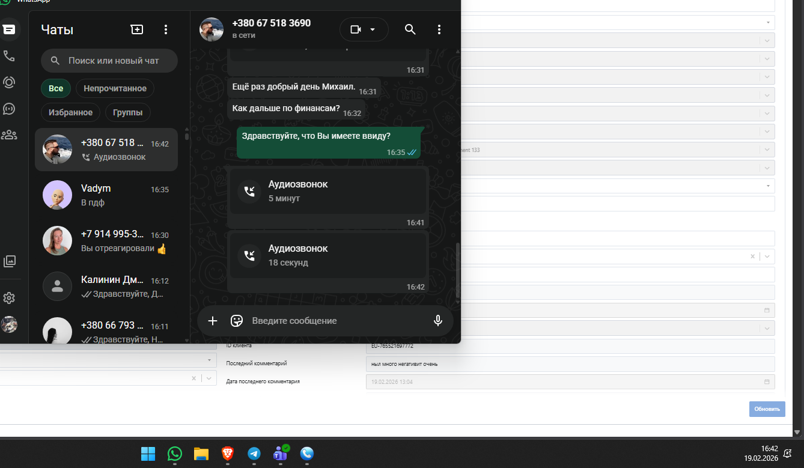
Task: Open Microsoft Teams from taskbar
Action: coord(280,454)
